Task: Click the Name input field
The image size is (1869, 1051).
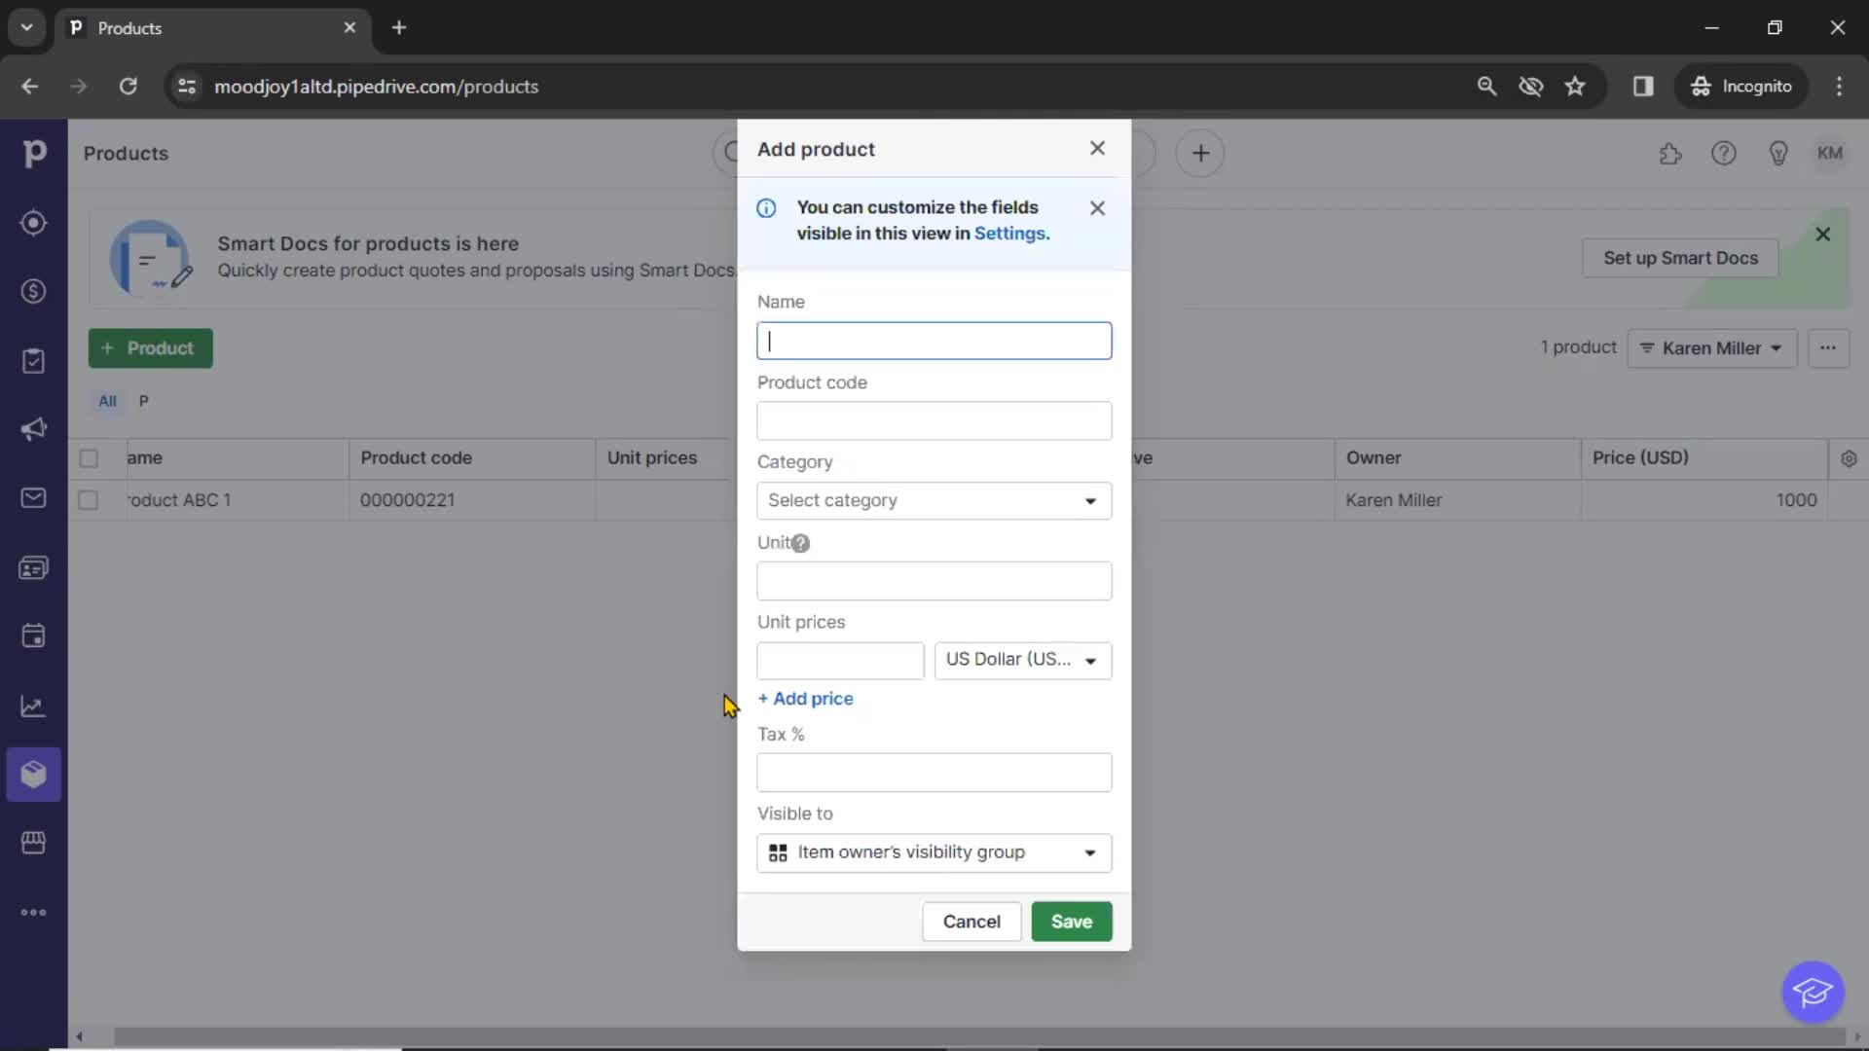Action: 934,340
